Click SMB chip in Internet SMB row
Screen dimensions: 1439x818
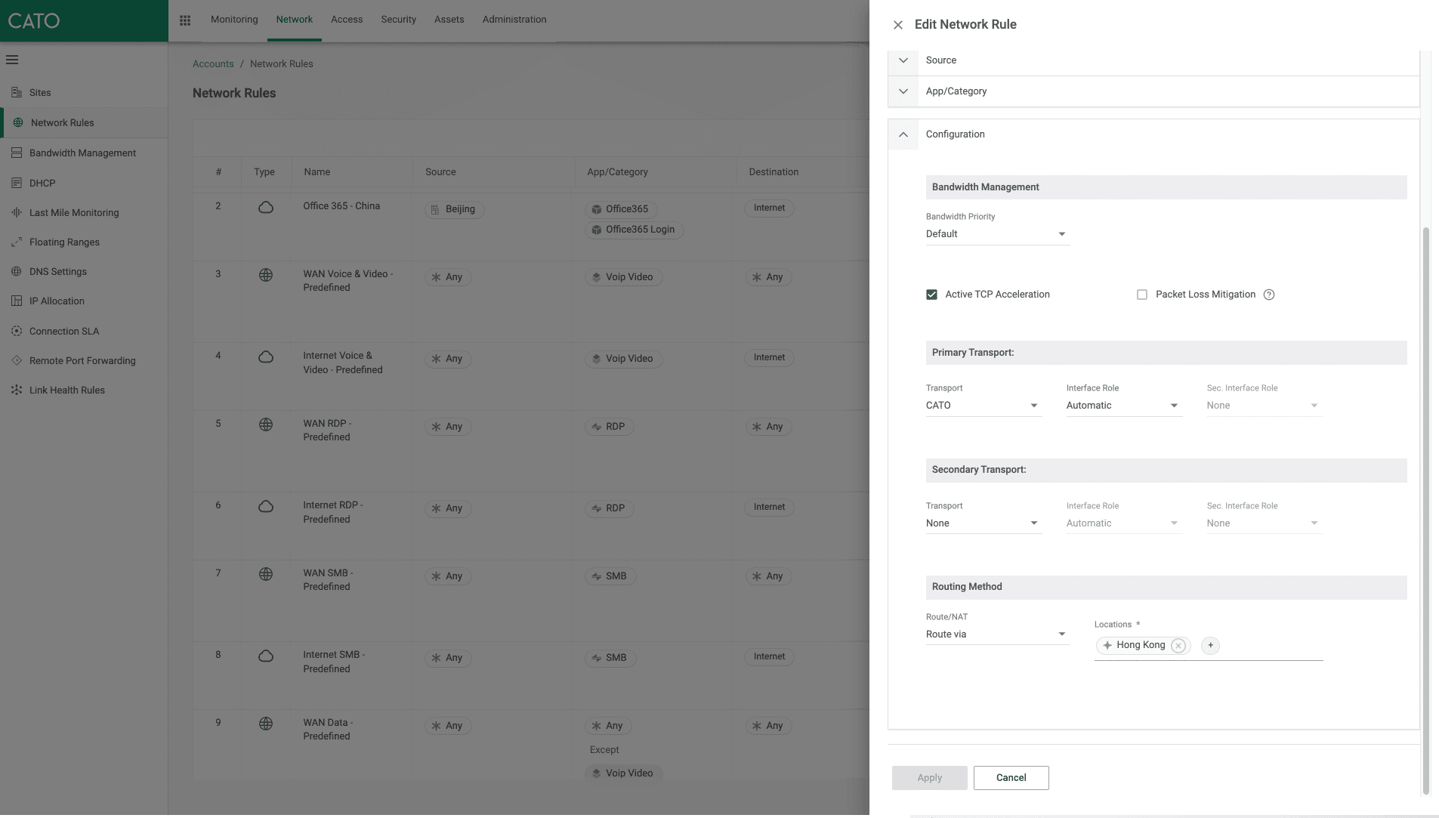(610, 658)
